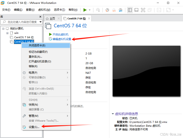Toggle the thumbnail bar view icon

click(x=136, y=10)
